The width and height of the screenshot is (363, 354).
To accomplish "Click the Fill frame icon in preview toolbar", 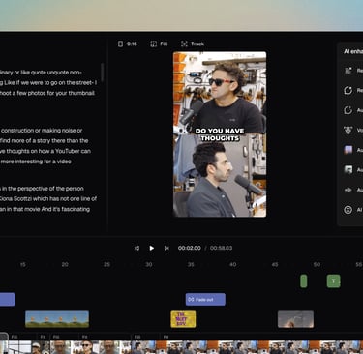I will [x=154, y=44].
